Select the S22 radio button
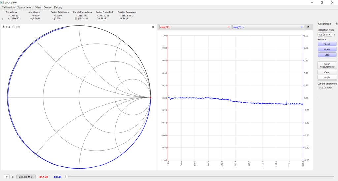Viewport: 338px width, 181px height. (14, 27)
